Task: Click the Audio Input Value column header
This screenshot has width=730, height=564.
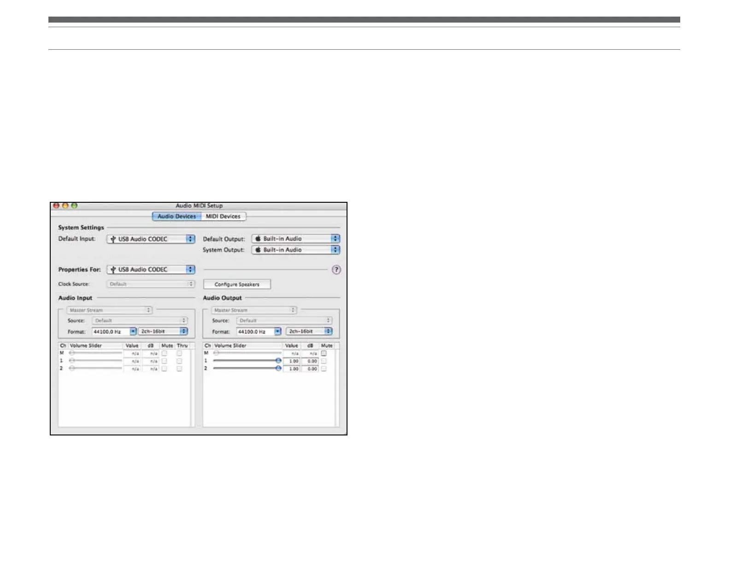Action: click(132, 346)
